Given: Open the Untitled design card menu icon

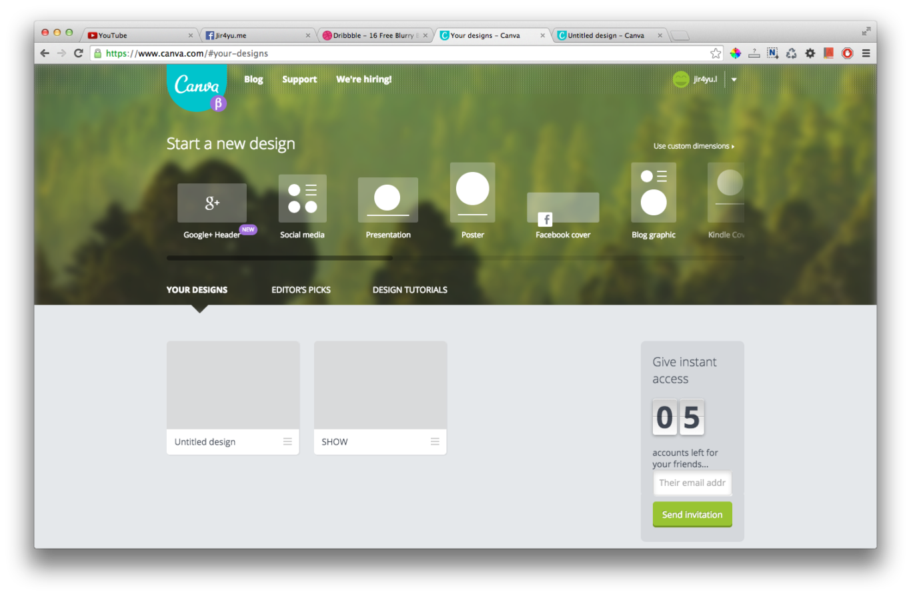Looking at the screenshot, I should pos(287,441).
